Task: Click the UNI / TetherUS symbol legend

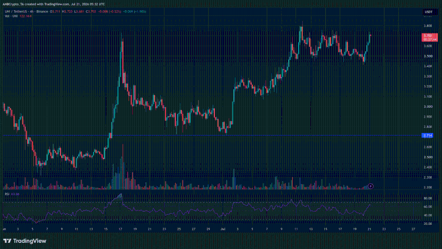Action: coord(26,11)
